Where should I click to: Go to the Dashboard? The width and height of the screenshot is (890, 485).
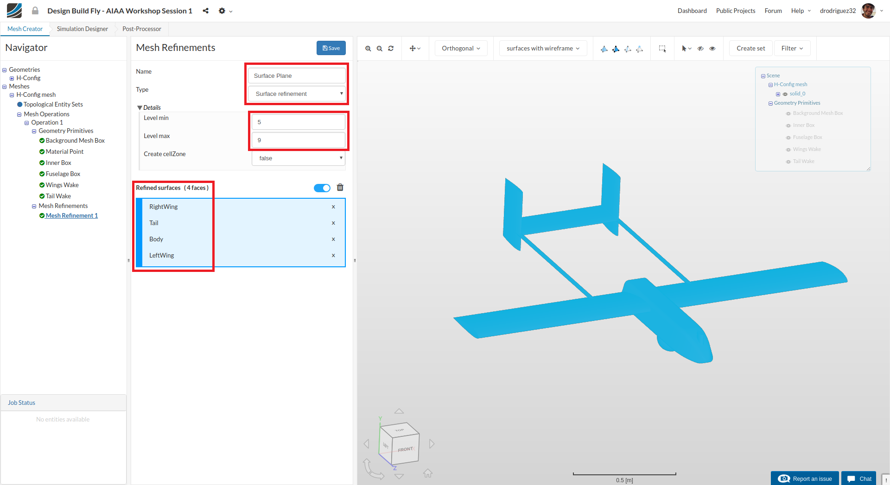pos(692,11)
